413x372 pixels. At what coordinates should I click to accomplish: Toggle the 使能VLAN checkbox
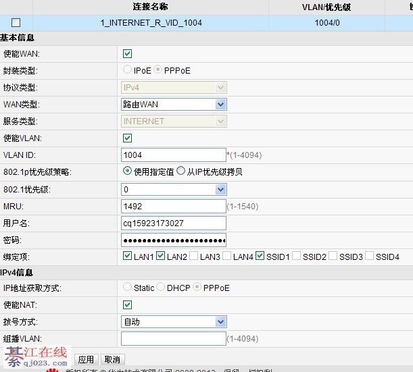point(127,138)
